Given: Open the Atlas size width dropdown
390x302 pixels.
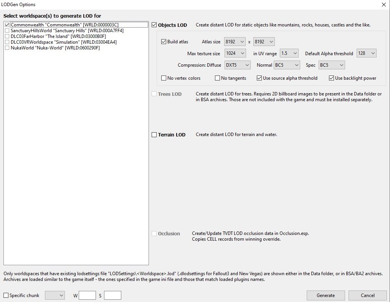Looking at the screenshot, I should point(235,42).
